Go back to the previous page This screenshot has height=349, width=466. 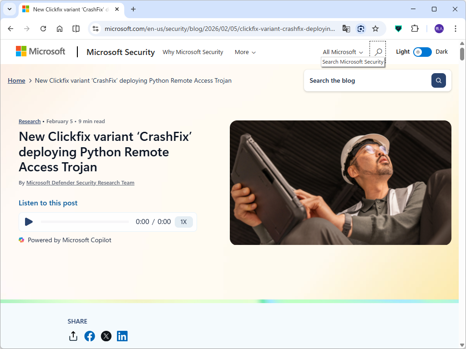click(11, 29)
